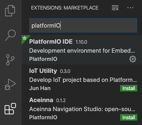Click the Extensions: Marketplace panel title
Screen dimensions: 142x125
(x=65, y=8)
